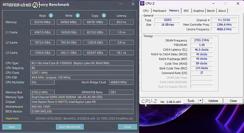The height and width of the screenshot is (133, 244).
Task: Click the Write column info icon
Action: [x=78, y=16]
